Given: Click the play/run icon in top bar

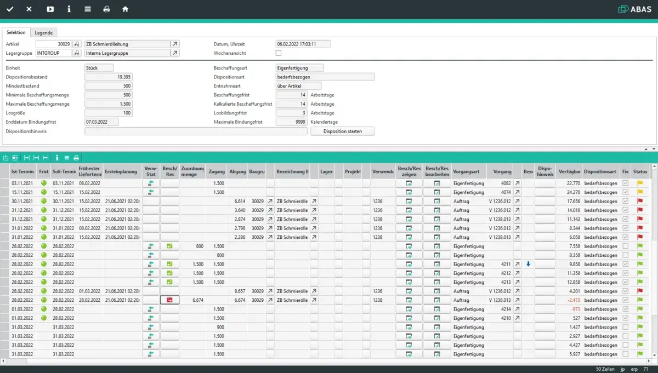Looking at the screenshot, I should 50,9.
